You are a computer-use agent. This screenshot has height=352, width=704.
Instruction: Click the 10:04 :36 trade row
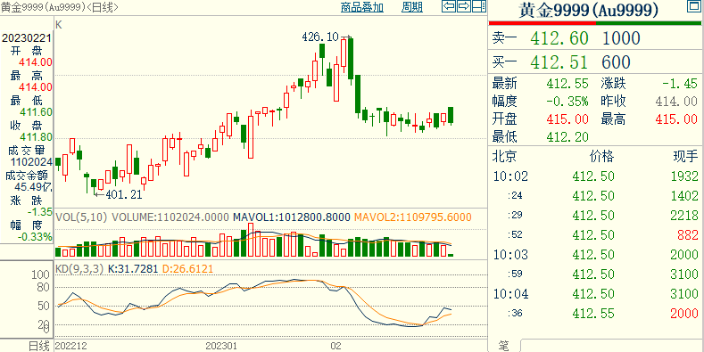pyautogui.click(x=596, y=314)
